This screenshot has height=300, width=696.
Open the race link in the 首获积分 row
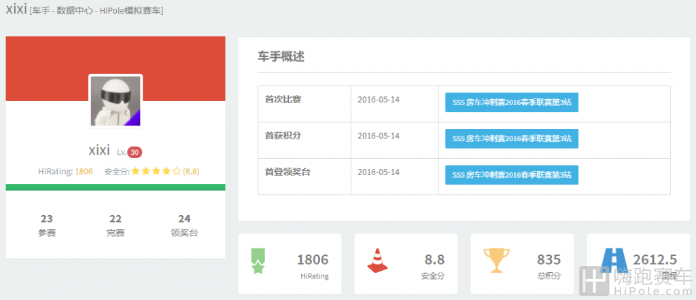pos(511,138)
